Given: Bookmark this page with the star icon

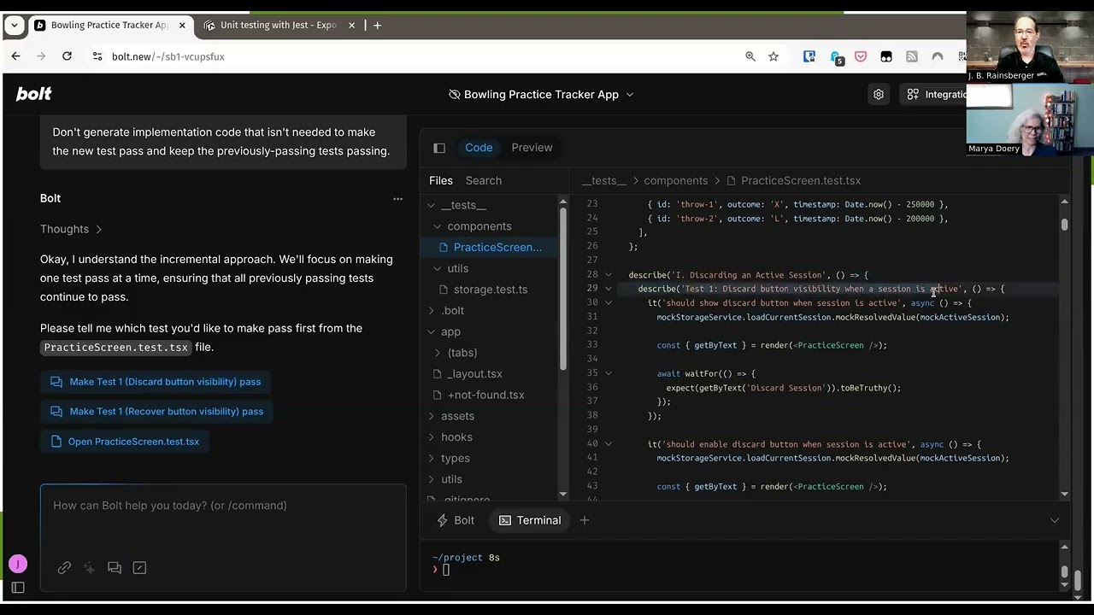Looking at the screenshot, I should point(773,56).
